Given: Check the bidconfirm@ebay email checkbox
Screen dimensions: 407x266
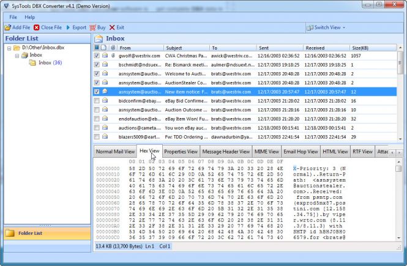Looking at the screenshot, I should point(97,100).
